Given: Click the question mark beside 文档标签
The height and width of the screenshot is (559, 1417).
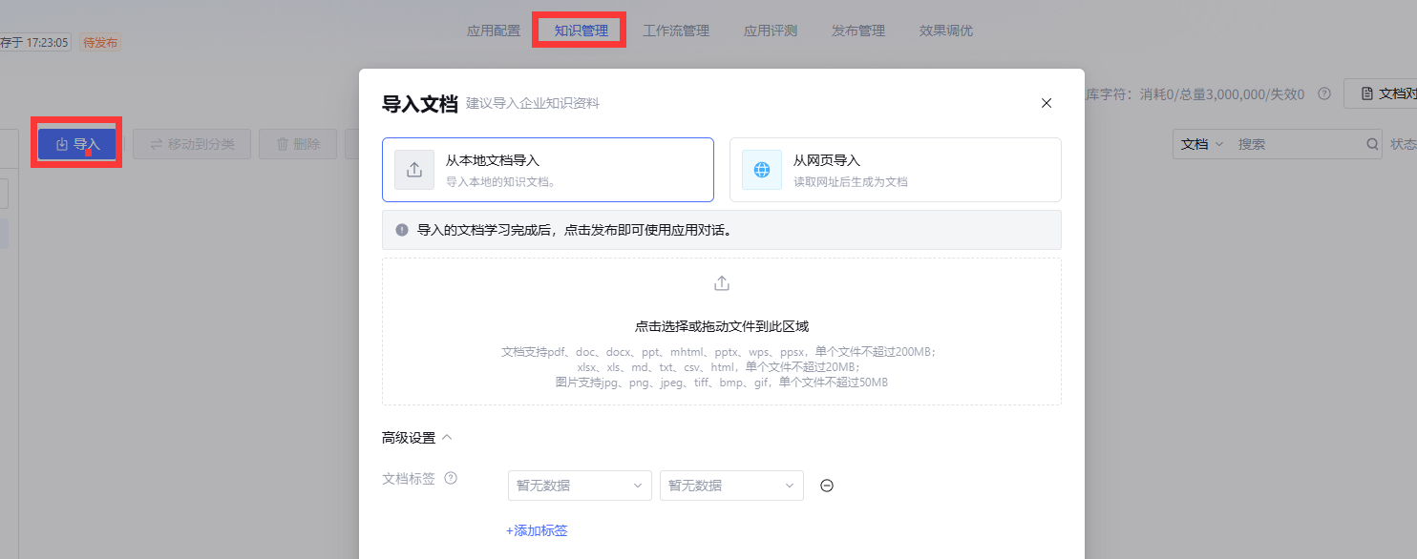Looking at the screenshot, I should [450, 477].
